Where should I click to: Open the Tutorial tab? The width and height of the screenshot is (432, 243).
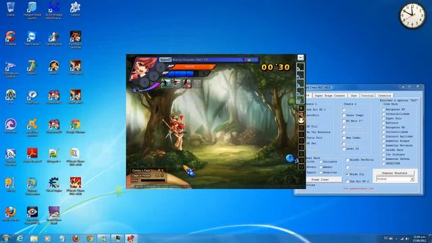coord(367,95)
